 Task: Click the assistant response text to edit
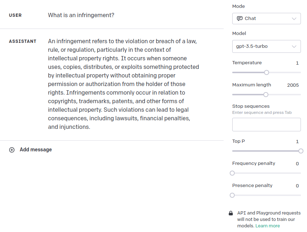pos(123,84)
